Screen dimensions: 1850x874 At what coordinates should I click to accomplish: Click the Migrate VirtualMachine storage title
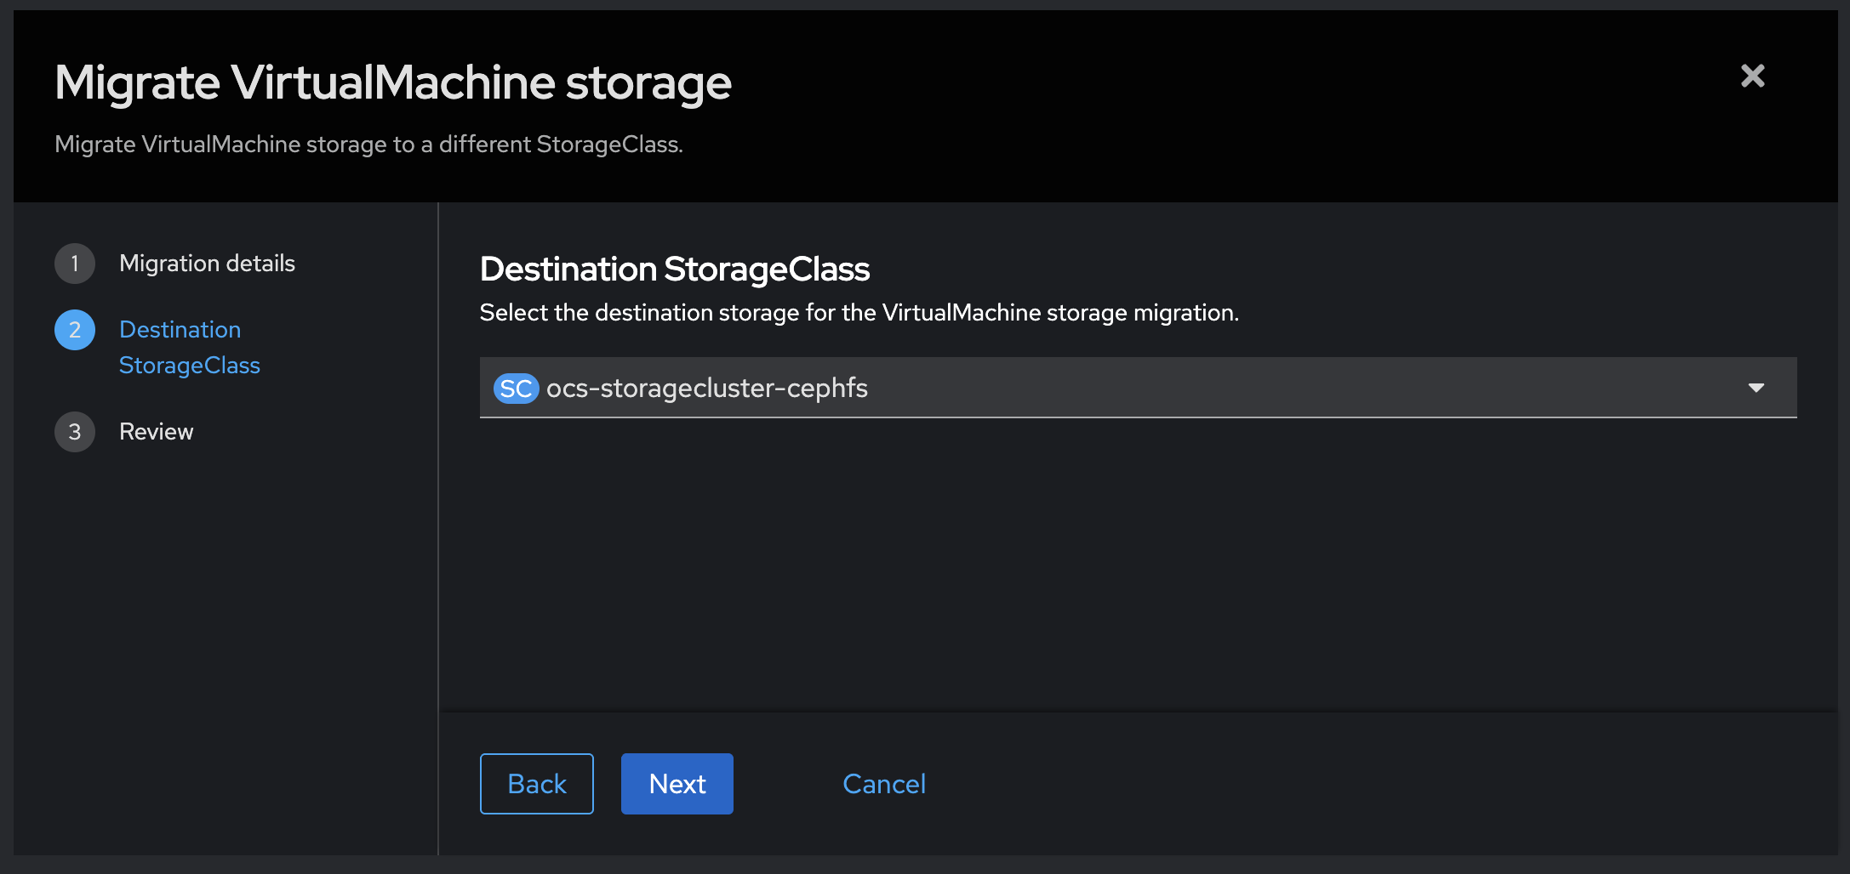393,83
